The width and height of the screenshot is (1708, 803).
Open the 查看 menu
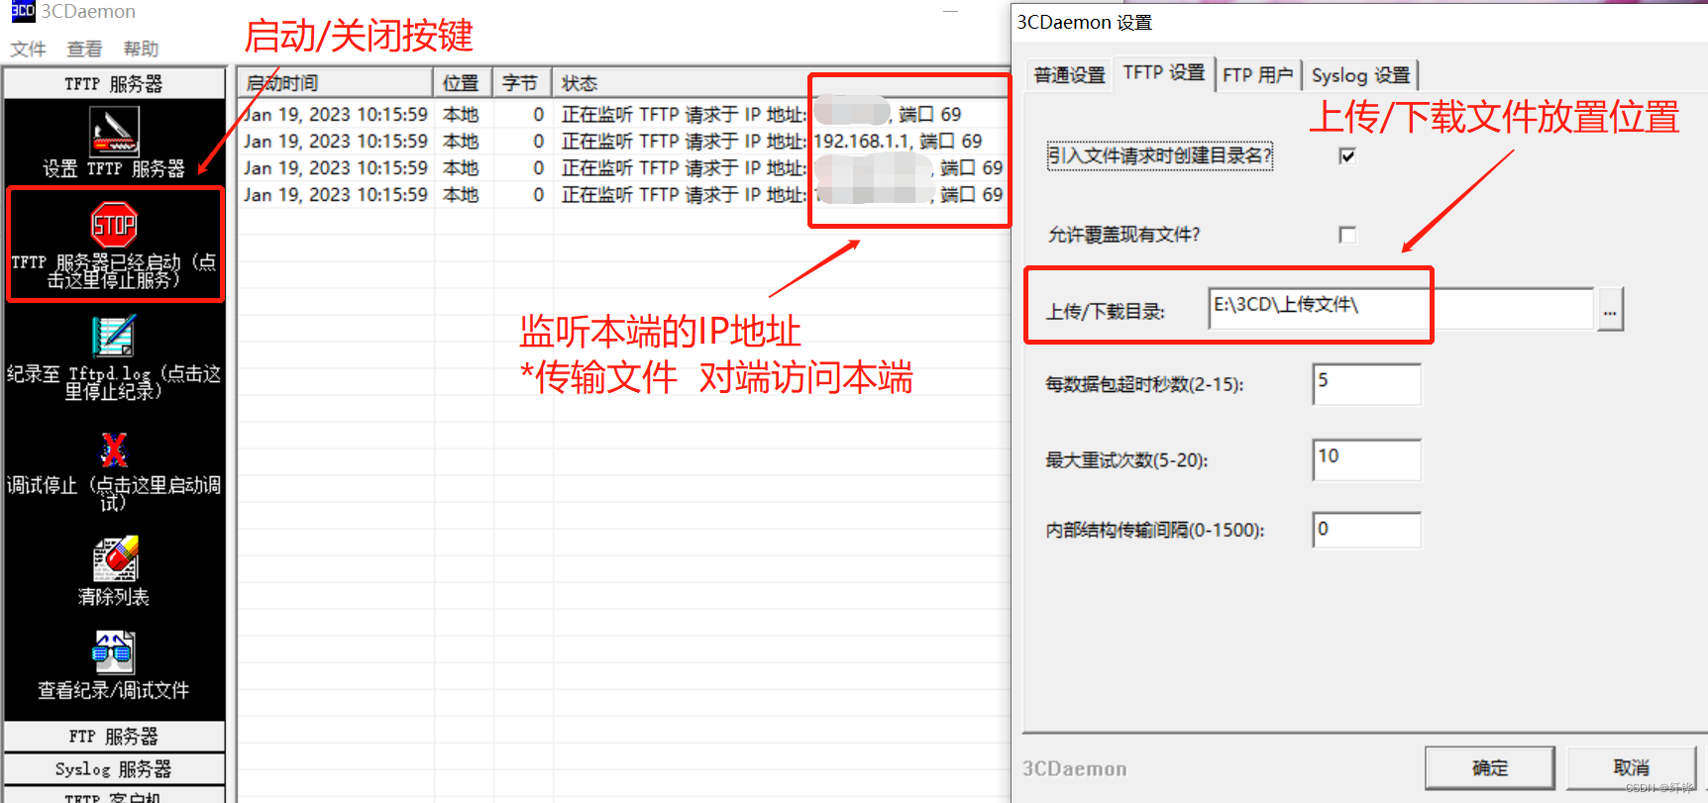point(84,49)
